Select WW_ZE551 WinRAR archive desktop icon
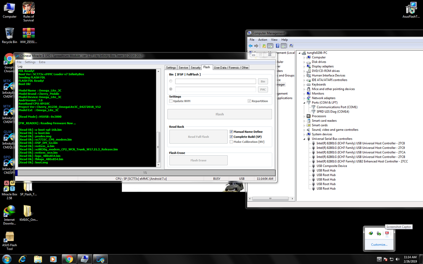The height and width of the screenshot is (264, 423). pyautogui.click(x=29, y=36)
